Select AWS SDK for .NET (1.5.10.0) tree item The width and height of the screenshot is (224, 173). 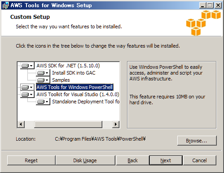pyautogui.click(x=68, y=66)
